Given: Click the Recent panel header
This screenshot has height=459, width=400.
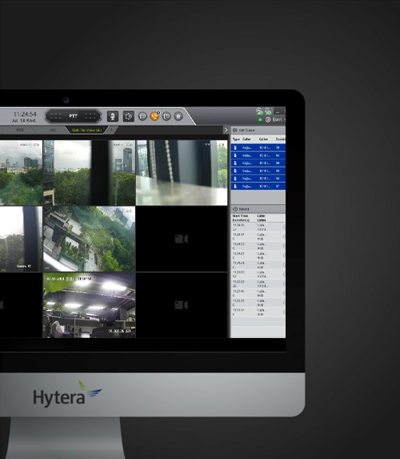Looking at the screenshot, I should pyautogui.click(x=258, y=209).
